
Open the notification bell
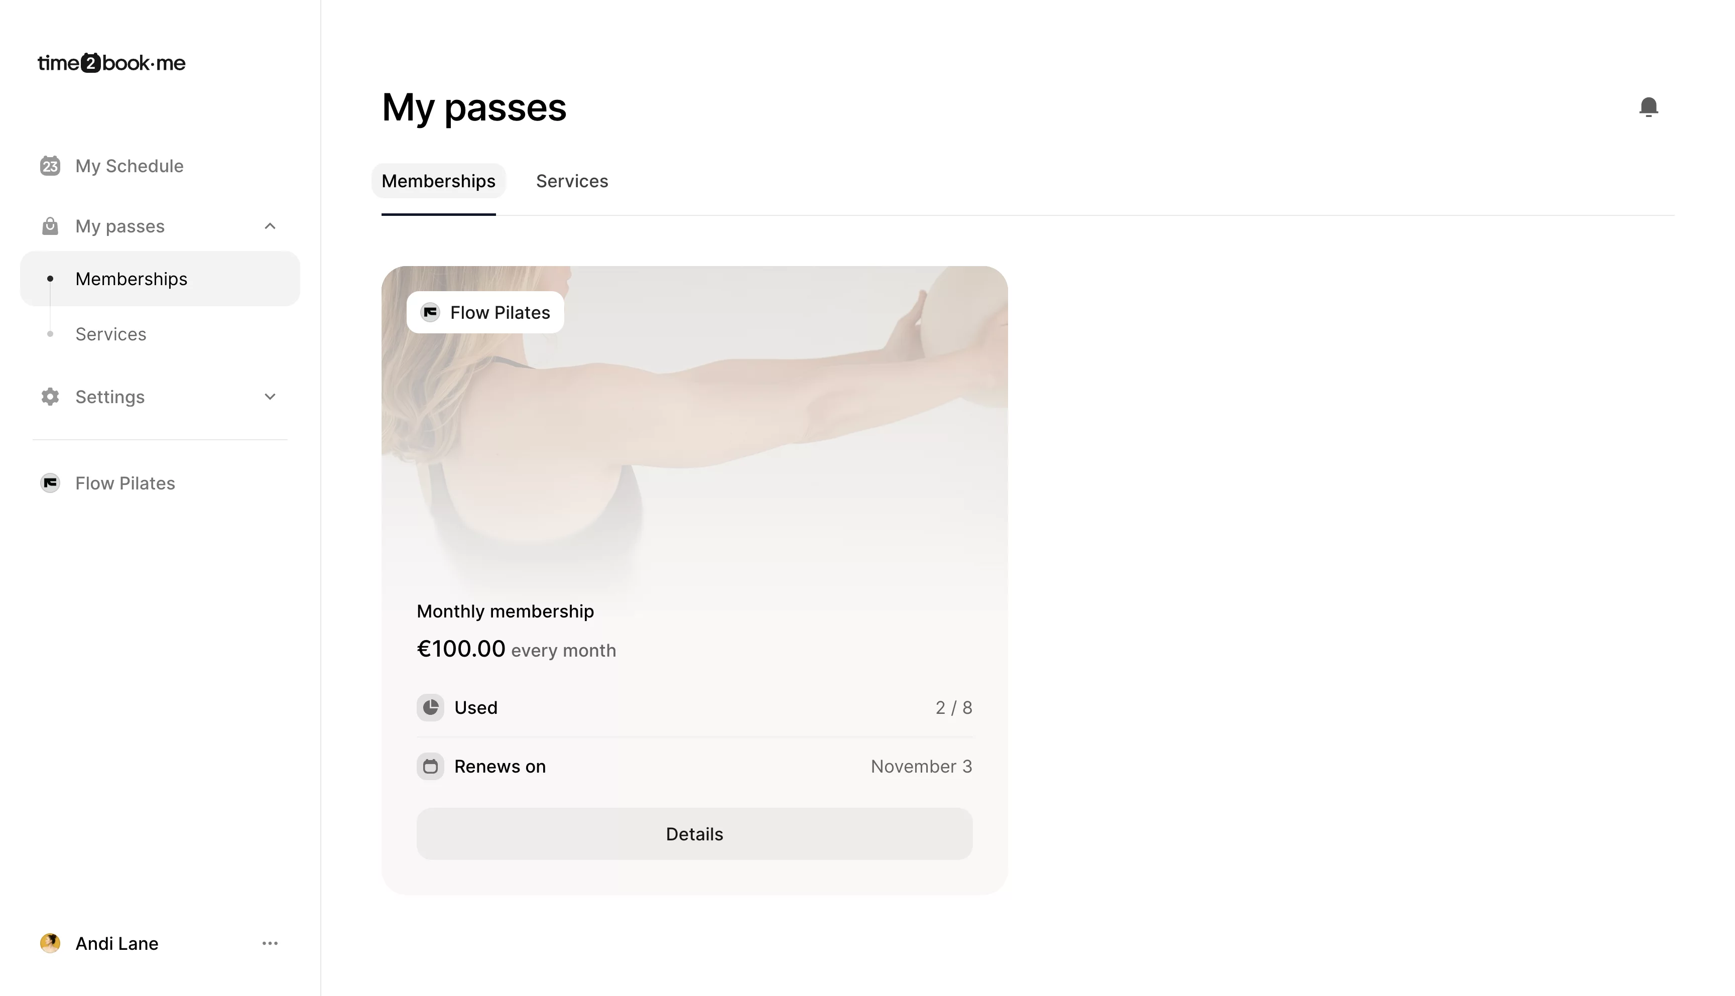(1648, 107)
